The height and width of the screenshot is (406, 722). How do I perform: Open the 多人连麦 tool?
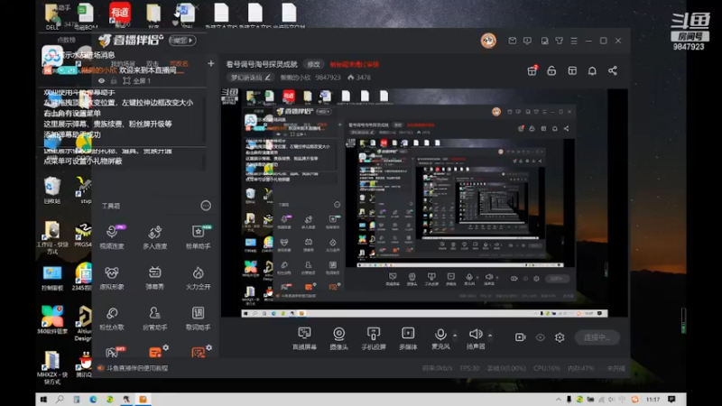tap(154, 237)
